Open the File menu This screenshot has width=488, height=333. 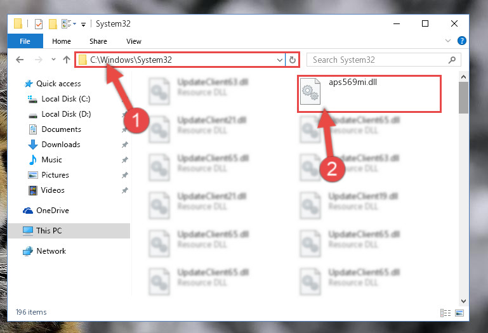tap(25, 41)
